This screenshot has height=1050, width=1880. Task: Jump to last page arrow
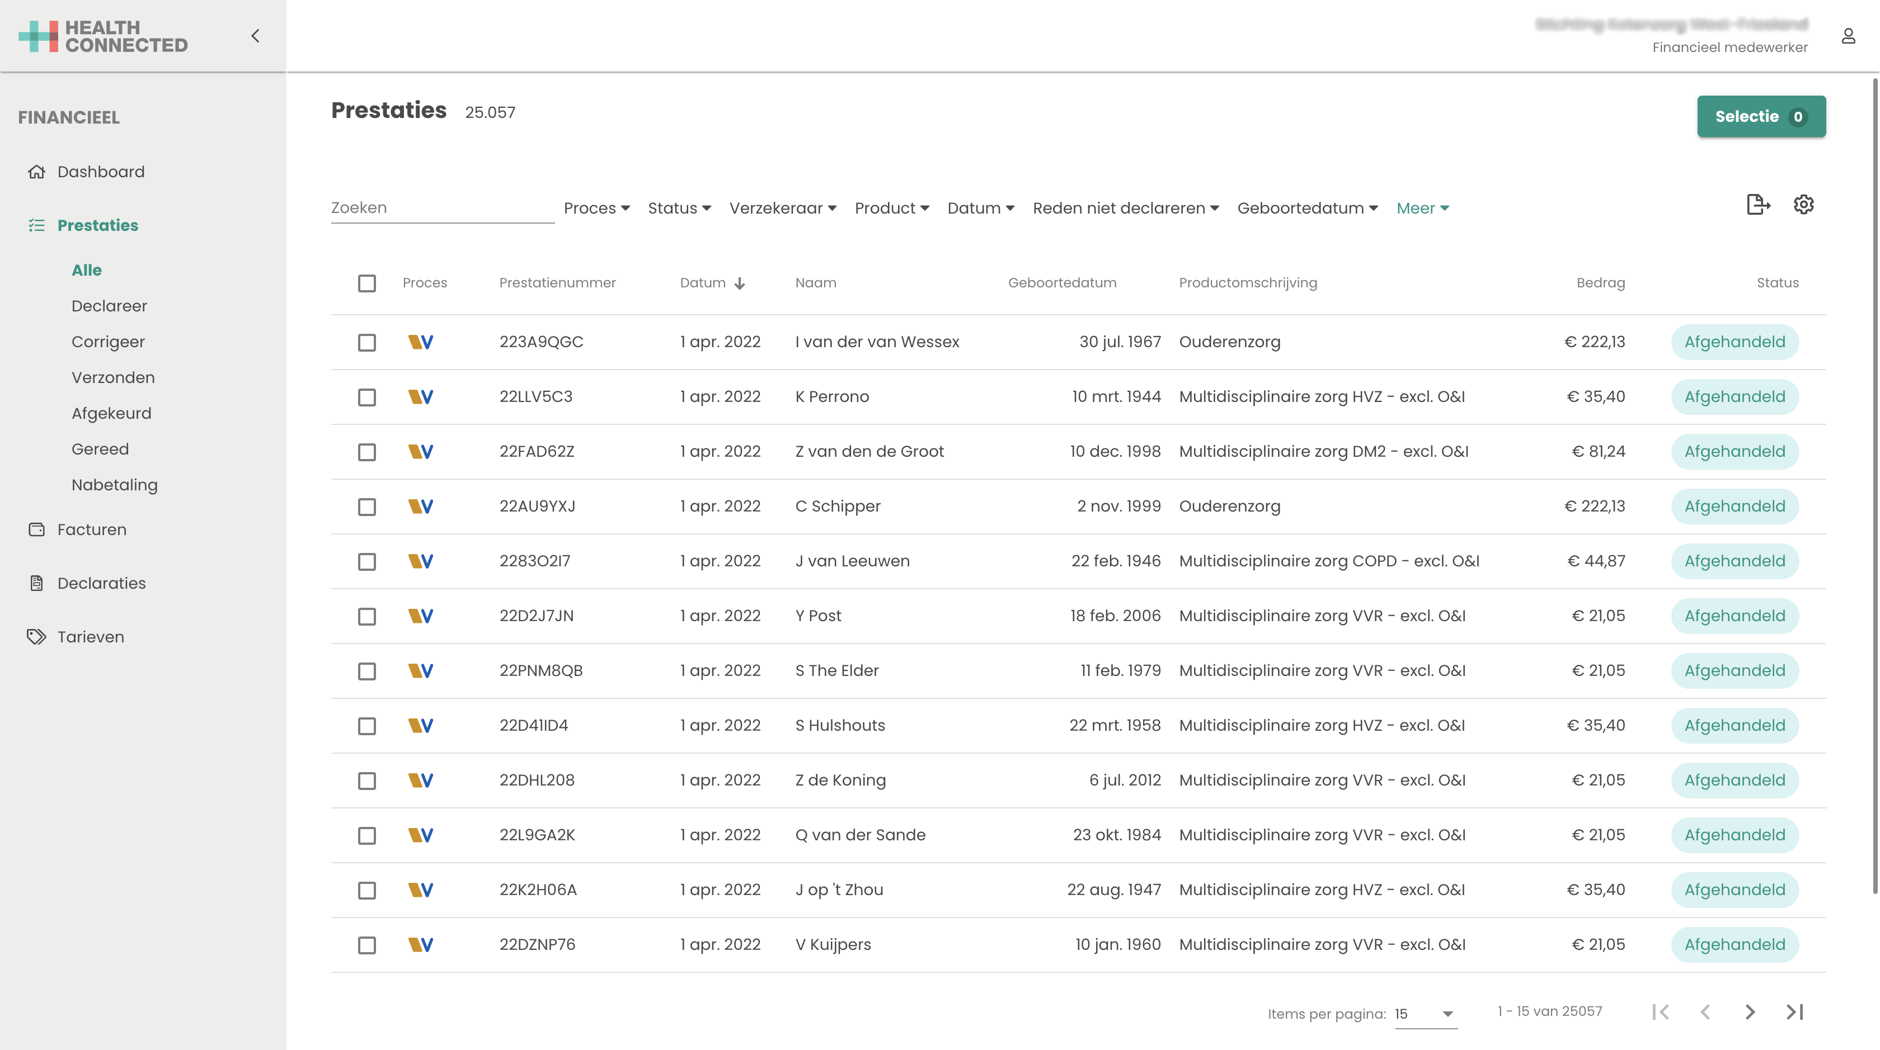pyautogui.click(x=1794, y=1012)
